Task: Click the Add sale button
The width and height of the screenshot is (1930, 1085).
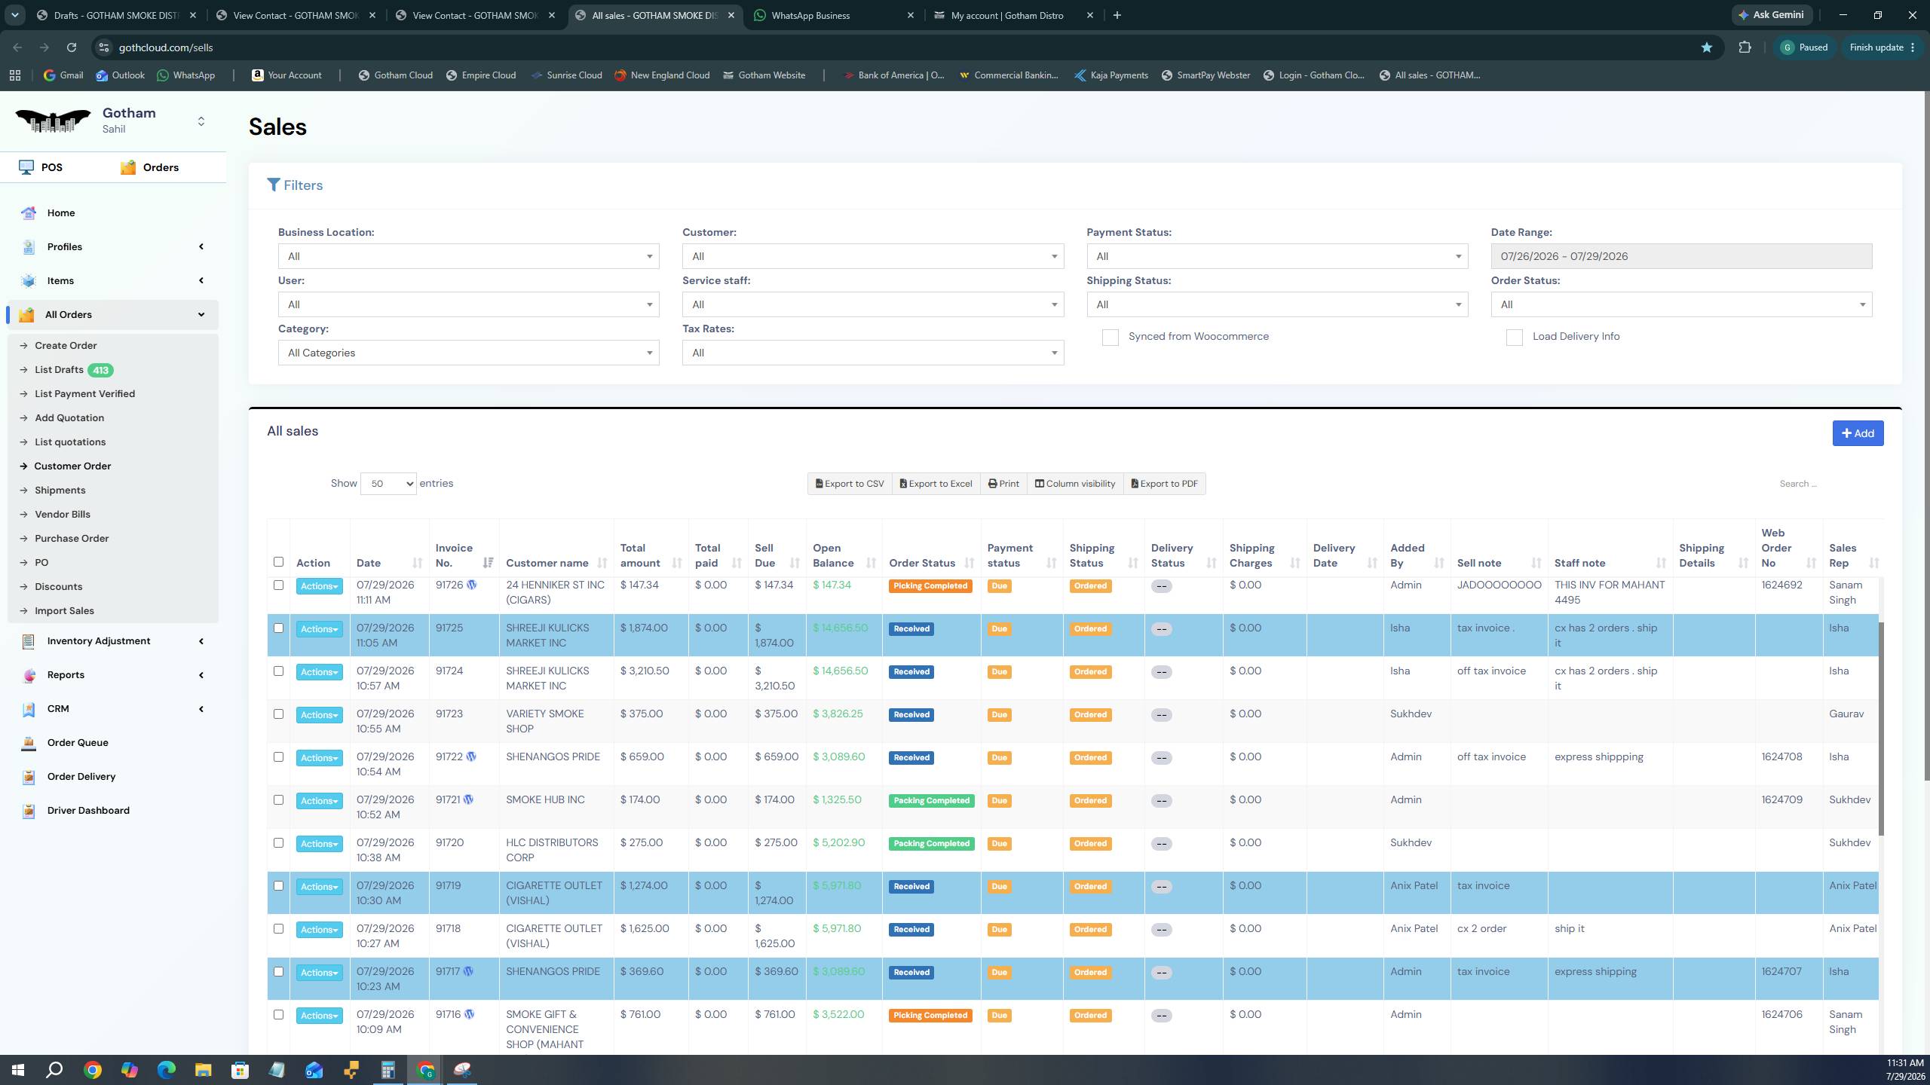Action: point(1858,433)
